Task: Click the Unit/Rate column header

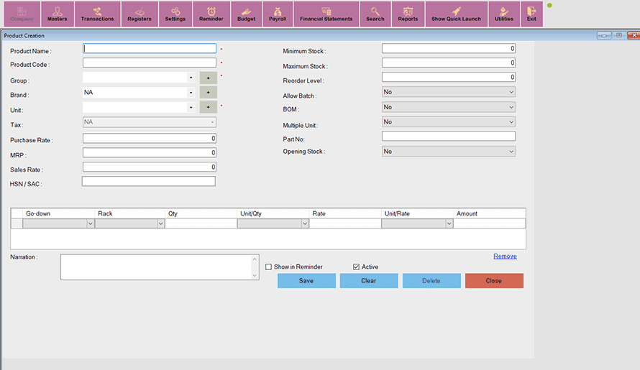Action: 417,213
